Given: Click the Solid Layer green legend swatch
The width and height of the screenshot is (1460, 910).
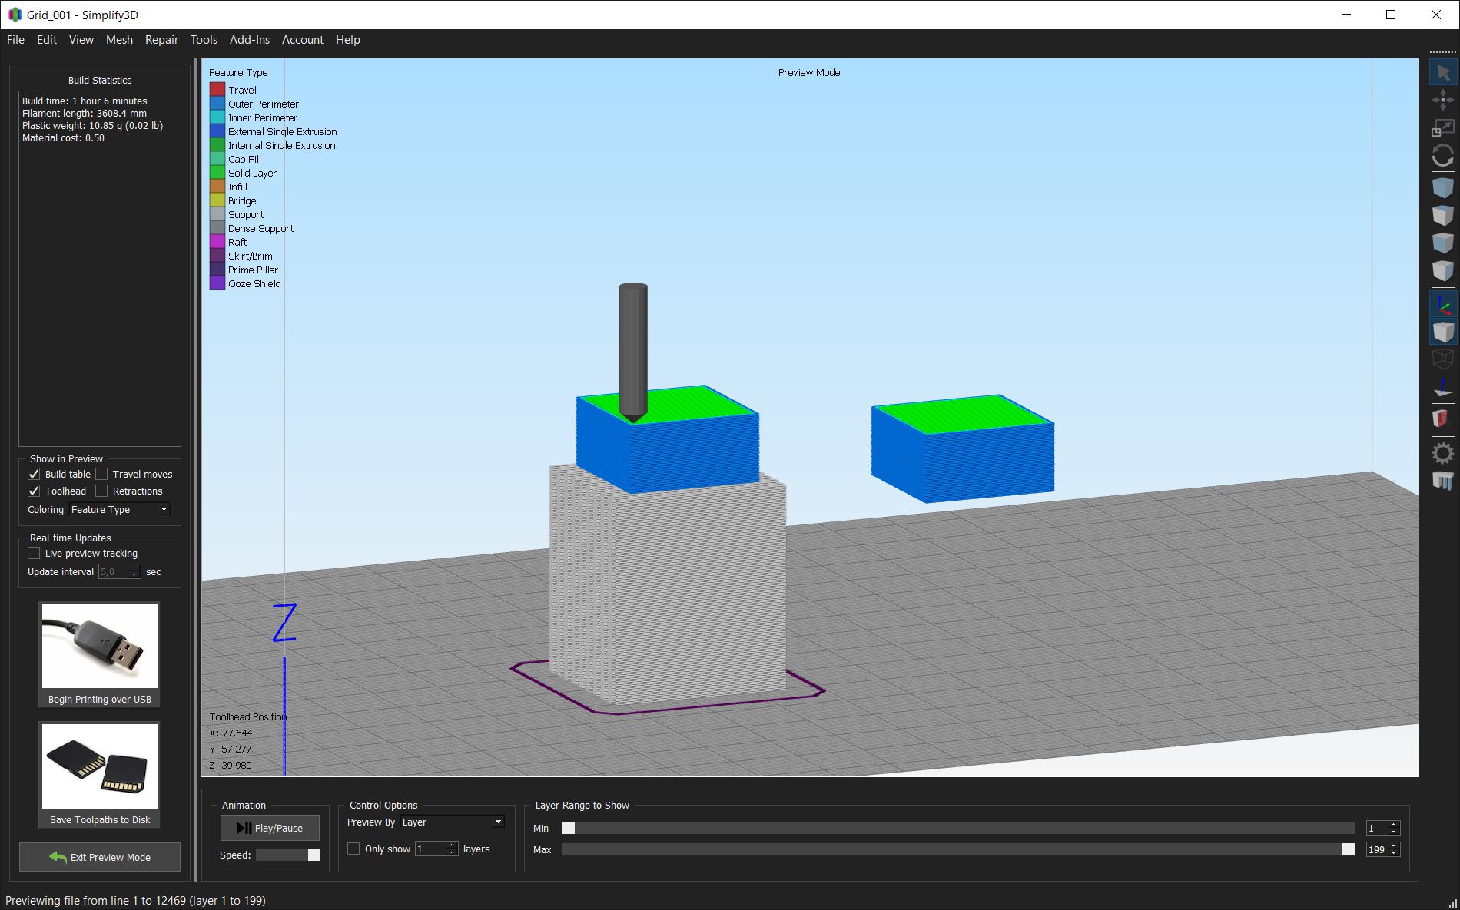Looking at the screenshot, I should pyautogui.click(x=217, y=173).
